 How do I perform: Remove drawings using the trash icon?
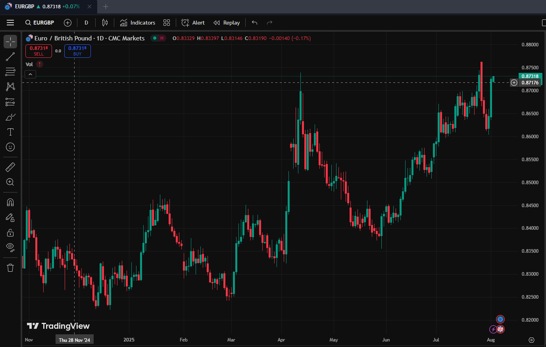(x=10, y=267)
